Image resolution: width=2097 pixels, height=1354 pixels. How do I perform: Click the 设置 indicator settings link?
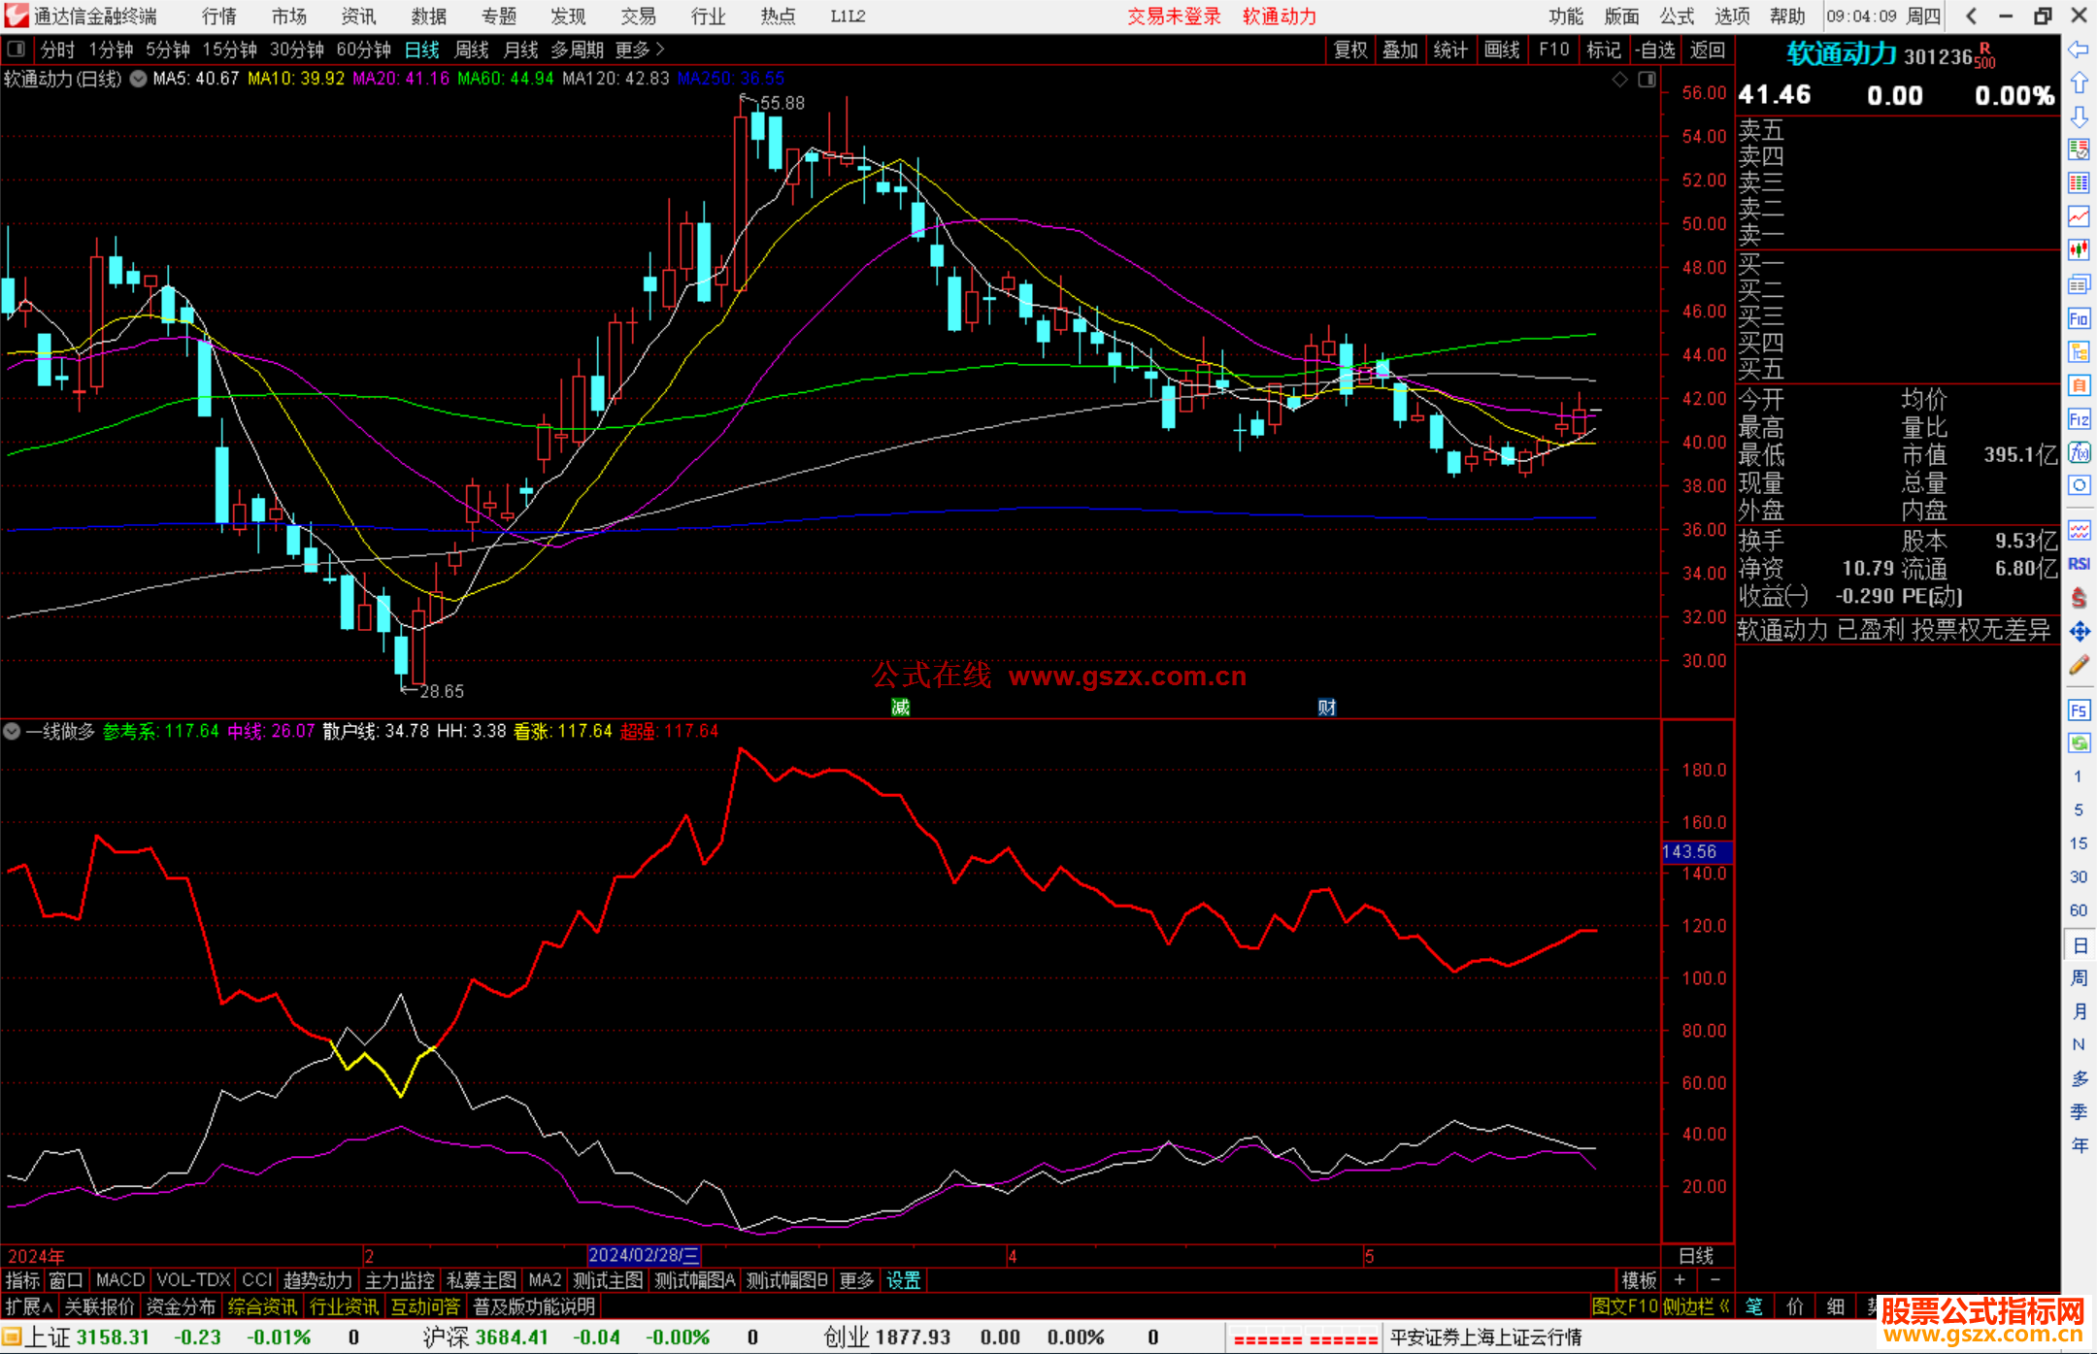903,1280
